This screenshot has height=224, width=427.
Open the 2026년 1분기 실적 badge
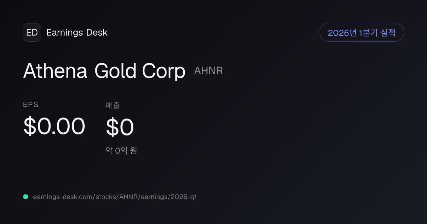[x=362, y=32]
